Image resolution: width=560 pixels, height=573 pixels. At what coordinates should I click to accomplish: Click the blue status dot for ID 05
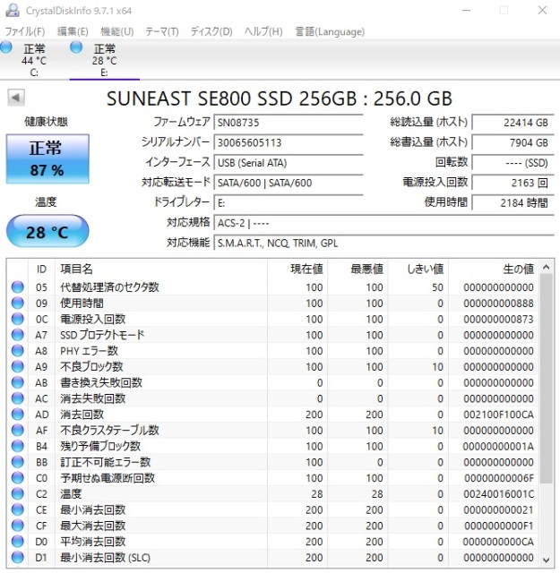click(17, 287)
